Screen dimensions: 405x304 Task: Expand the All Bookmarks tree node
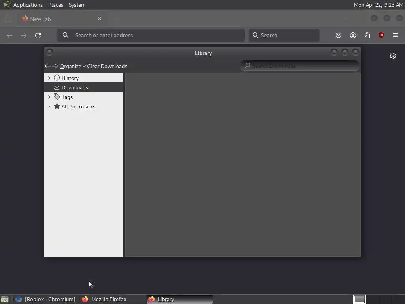point(49,106)
